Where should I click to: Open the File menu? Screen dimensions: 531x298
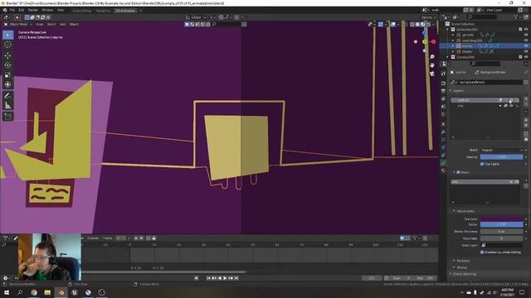[x=12, y=11]
